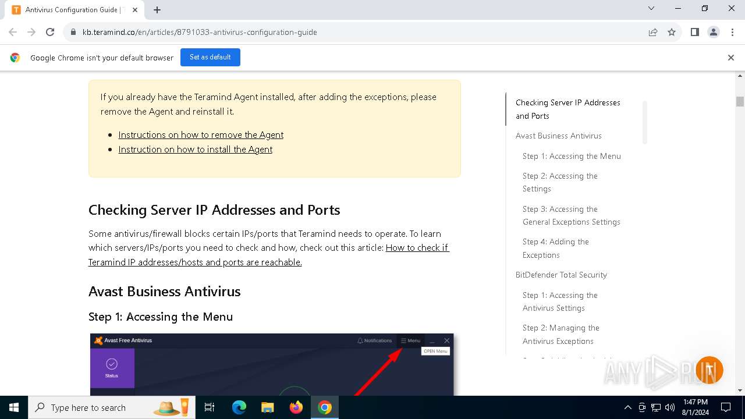Share this page using the share icon
The image size is (745, 419).
tap(653, 32)
